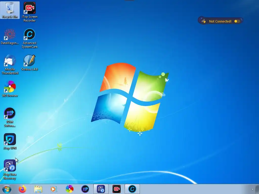Select iTop VPN desktop shortcut
This screenshot has width=259, height=194.
[x=10, y=141]
